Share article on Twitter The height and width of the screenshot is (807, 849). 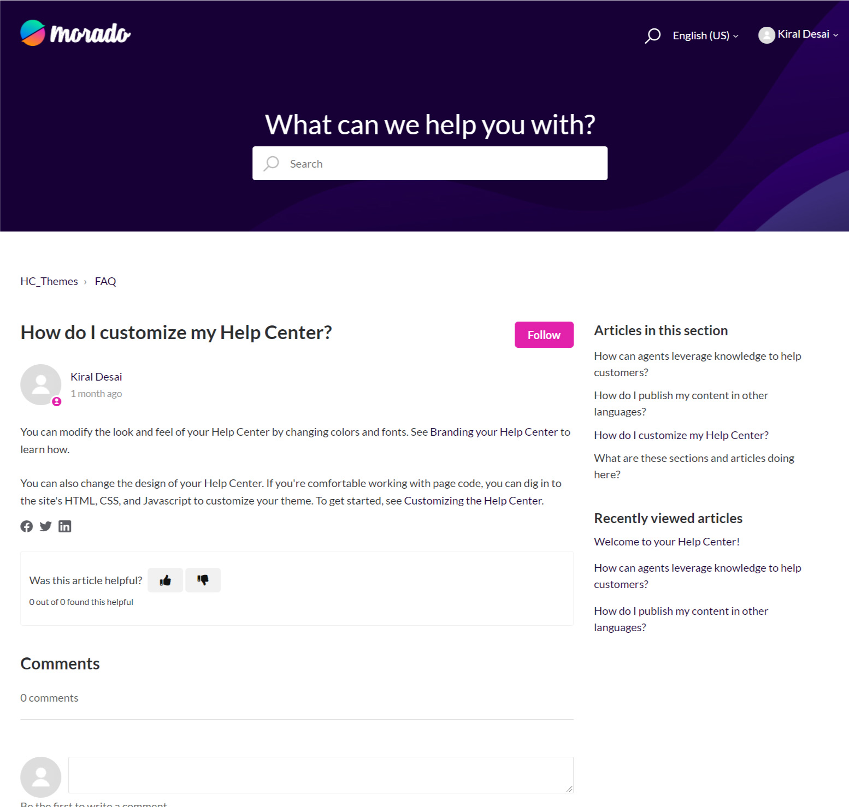click(46, 526)
